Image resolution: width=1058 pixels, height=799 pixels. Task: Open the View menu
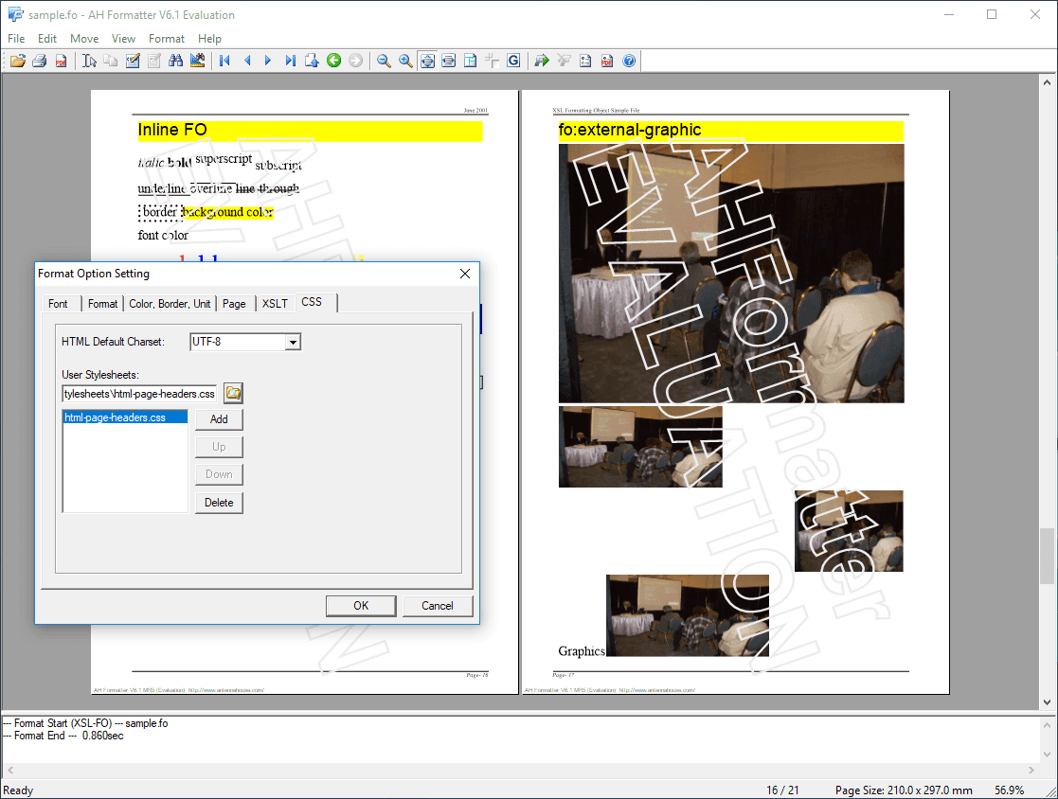click(123, 39)
